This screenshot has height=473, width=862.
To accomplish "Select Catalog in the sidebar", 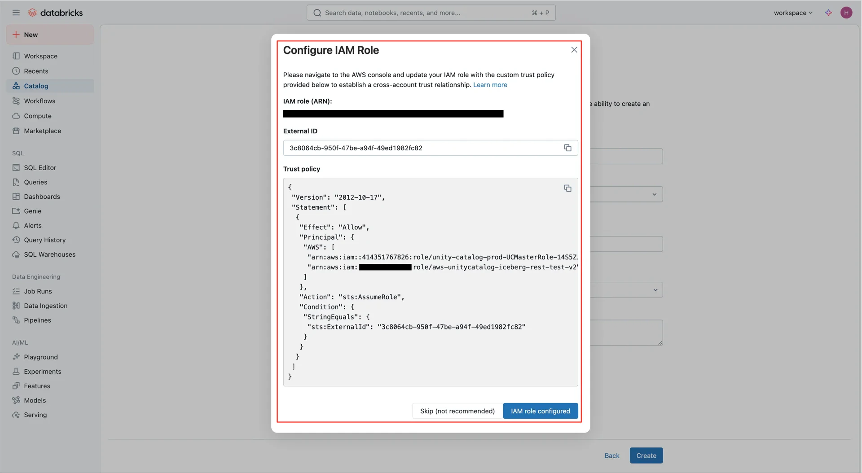I will (x=50, y=86).
